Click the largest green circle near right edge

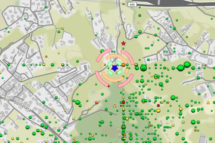187,65
